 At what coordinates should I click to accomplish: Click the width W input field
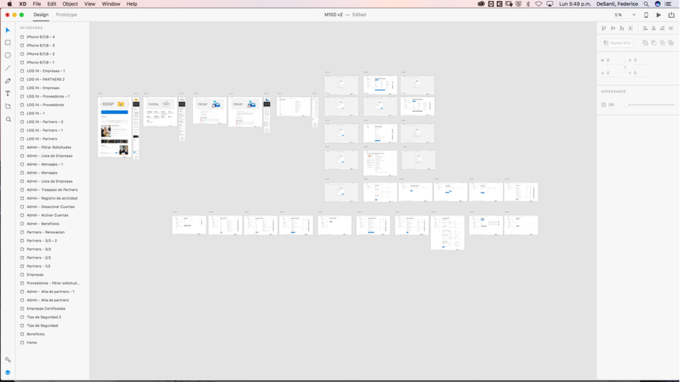pyautogui.click(x=615, y=60)
